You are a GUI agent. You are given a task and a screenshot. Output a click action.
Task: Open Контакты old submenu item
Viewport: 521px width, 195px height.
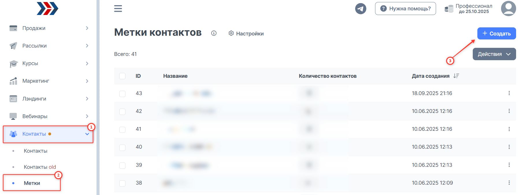[40, 167]
